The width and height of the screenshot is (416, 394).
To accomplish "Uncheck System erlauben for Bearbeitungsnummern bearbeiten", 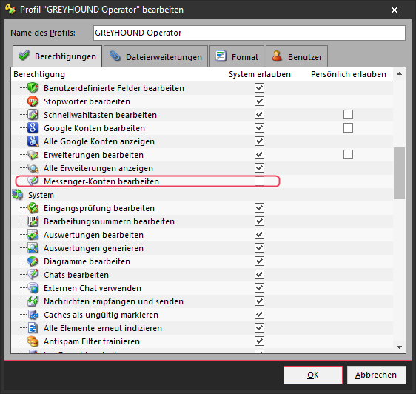I will [x=259, y=221].
